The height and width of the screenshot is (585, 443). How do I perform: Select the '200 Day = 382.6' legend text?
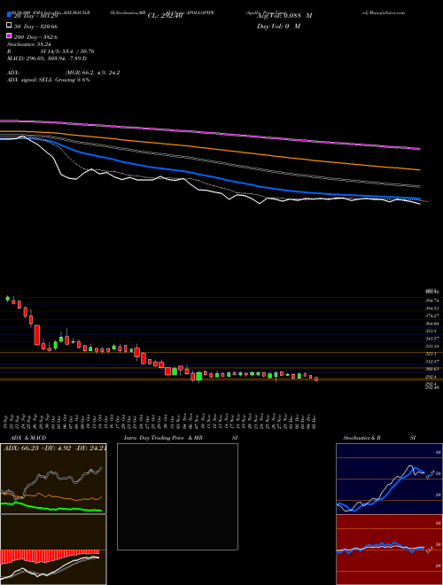[x=36, y=37]
